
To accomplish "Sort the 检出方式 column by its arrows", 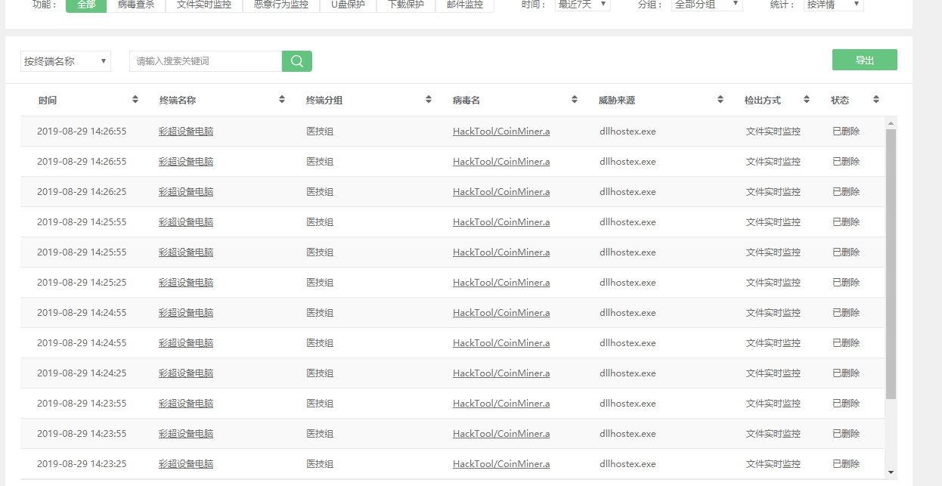I will click(806, 99).
